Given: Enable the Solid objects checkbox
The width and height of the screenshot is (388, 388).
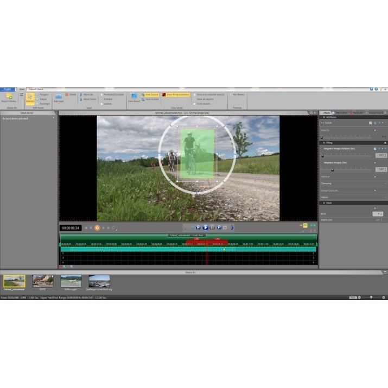Looking at the screenshot, I should pyautogui.click(x=194, y=104).
